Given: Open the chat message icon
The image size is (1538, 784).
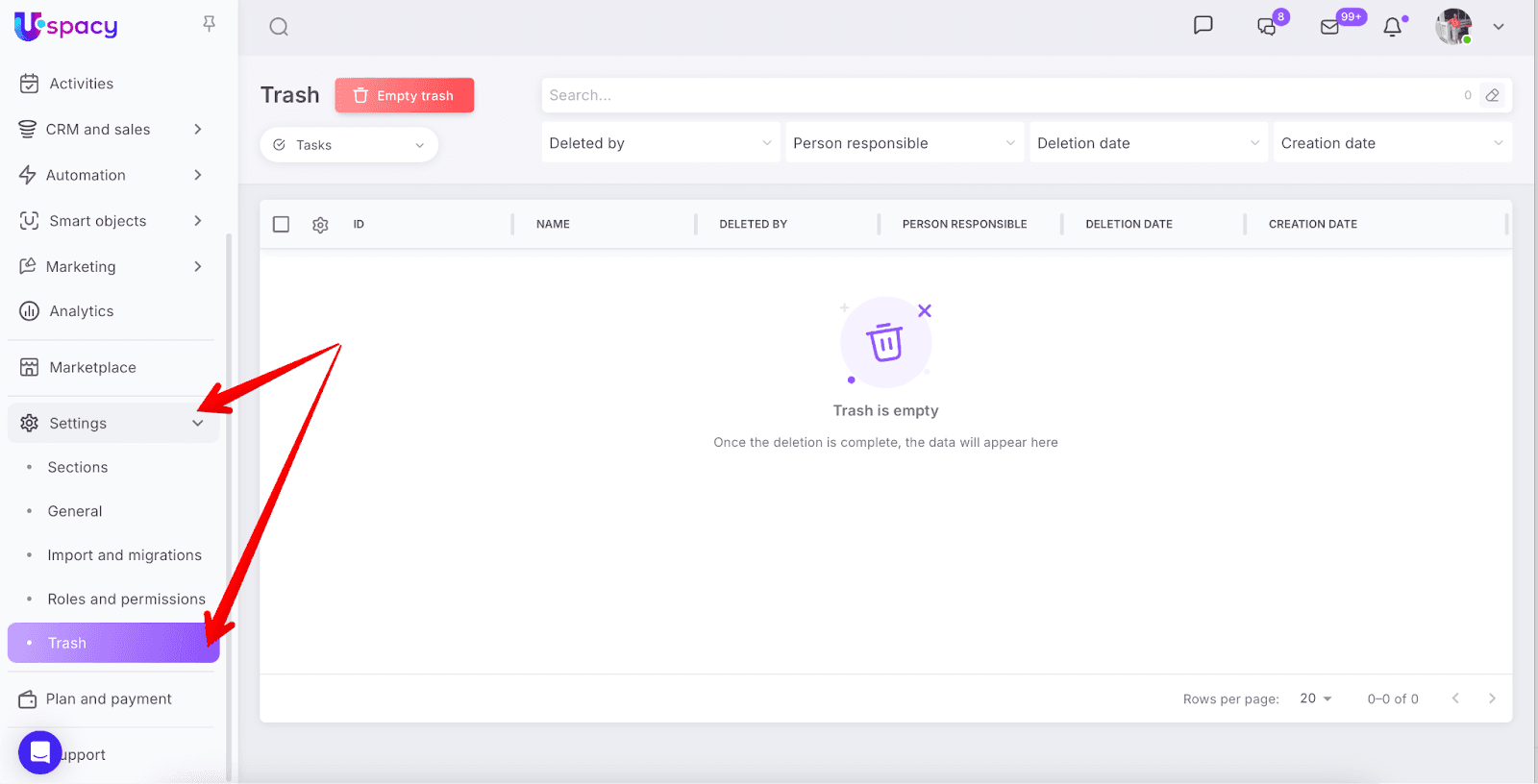Looking at the screenshot, I should (1203, 26).
